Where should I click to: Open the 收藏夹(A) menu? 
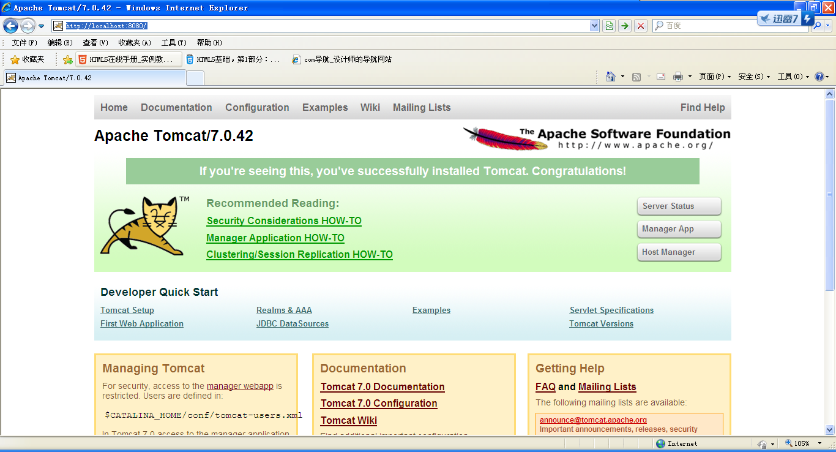(x=135, y=43)
